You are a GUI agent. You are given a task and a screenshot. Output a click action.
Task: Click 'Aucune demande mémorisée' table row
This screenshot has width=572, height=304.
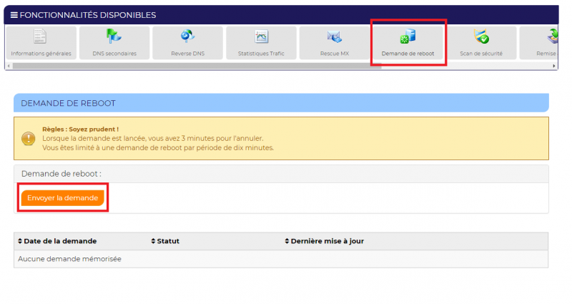[281, 259]
